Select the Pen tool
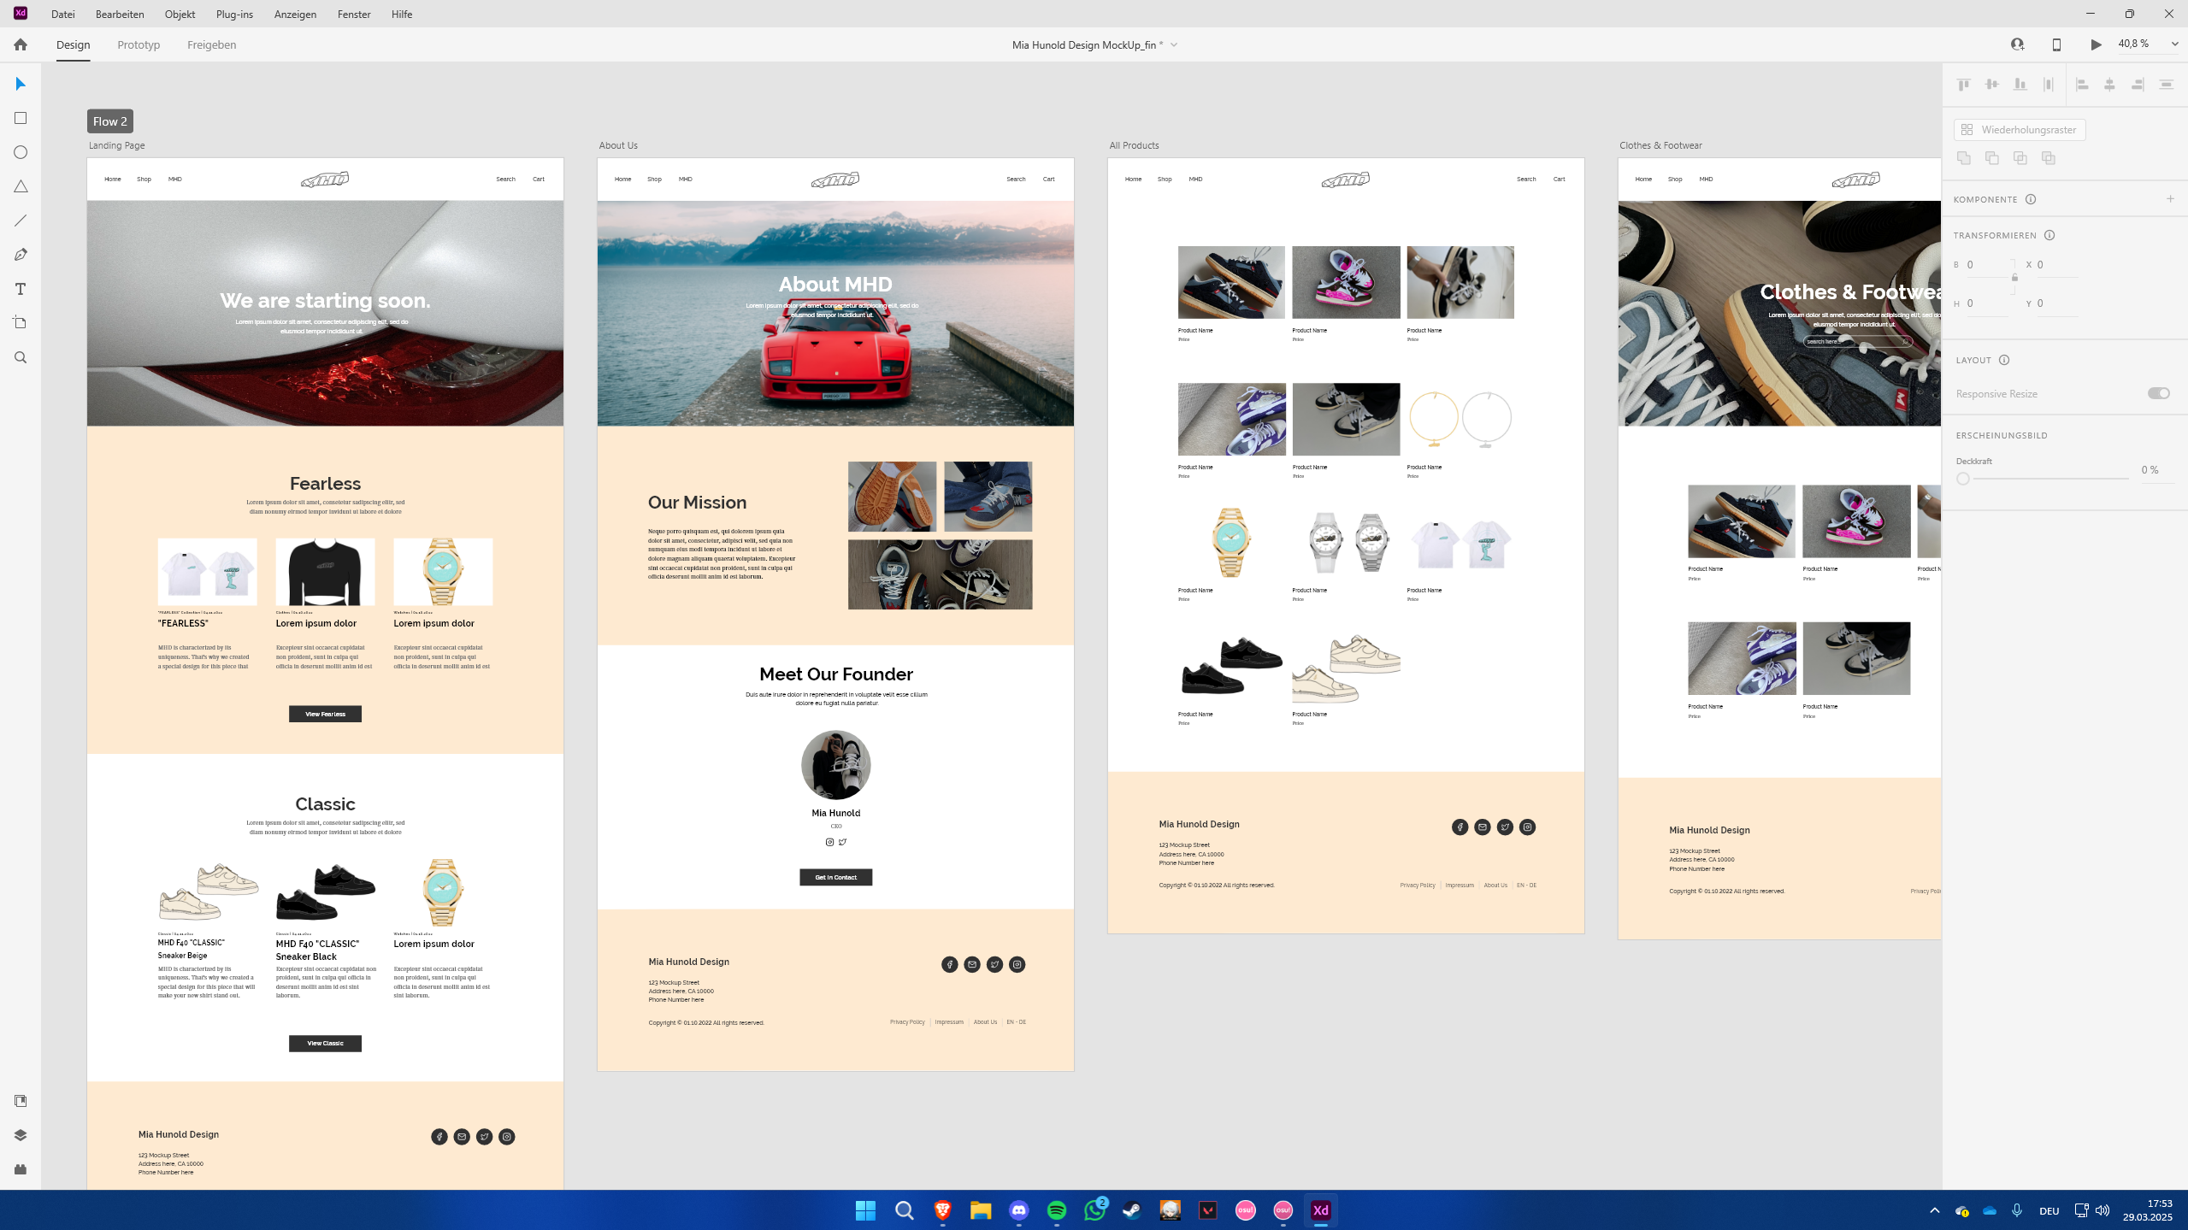This screenshot has height=1230, width=2188. [21, 255]
